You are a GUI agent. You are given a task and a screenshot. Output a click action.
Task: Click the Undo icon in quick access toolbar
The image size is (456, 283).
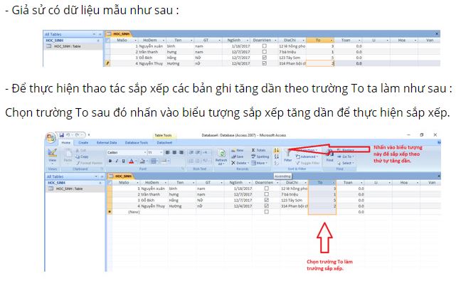[68, 135]
